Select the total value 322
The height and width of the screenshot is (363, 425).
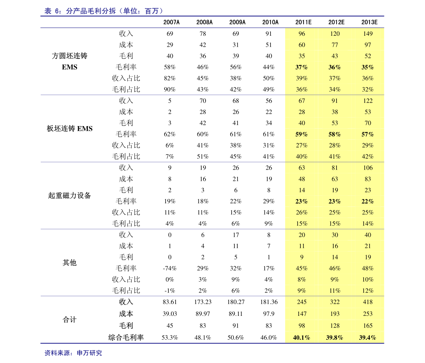pos(334,302)
